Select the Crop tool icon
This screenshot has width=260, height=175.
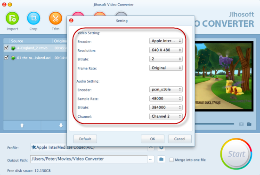click(33, 18)
